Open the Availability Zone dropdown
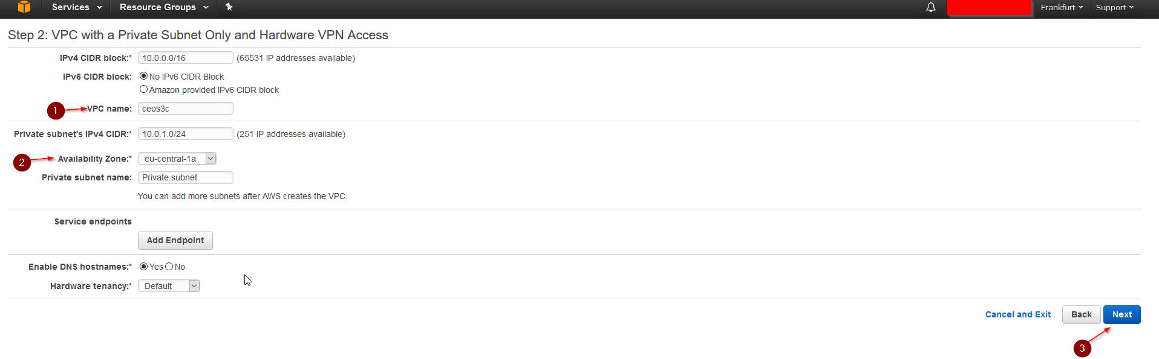The image size is (1159, 359). (x=177, y=159)
